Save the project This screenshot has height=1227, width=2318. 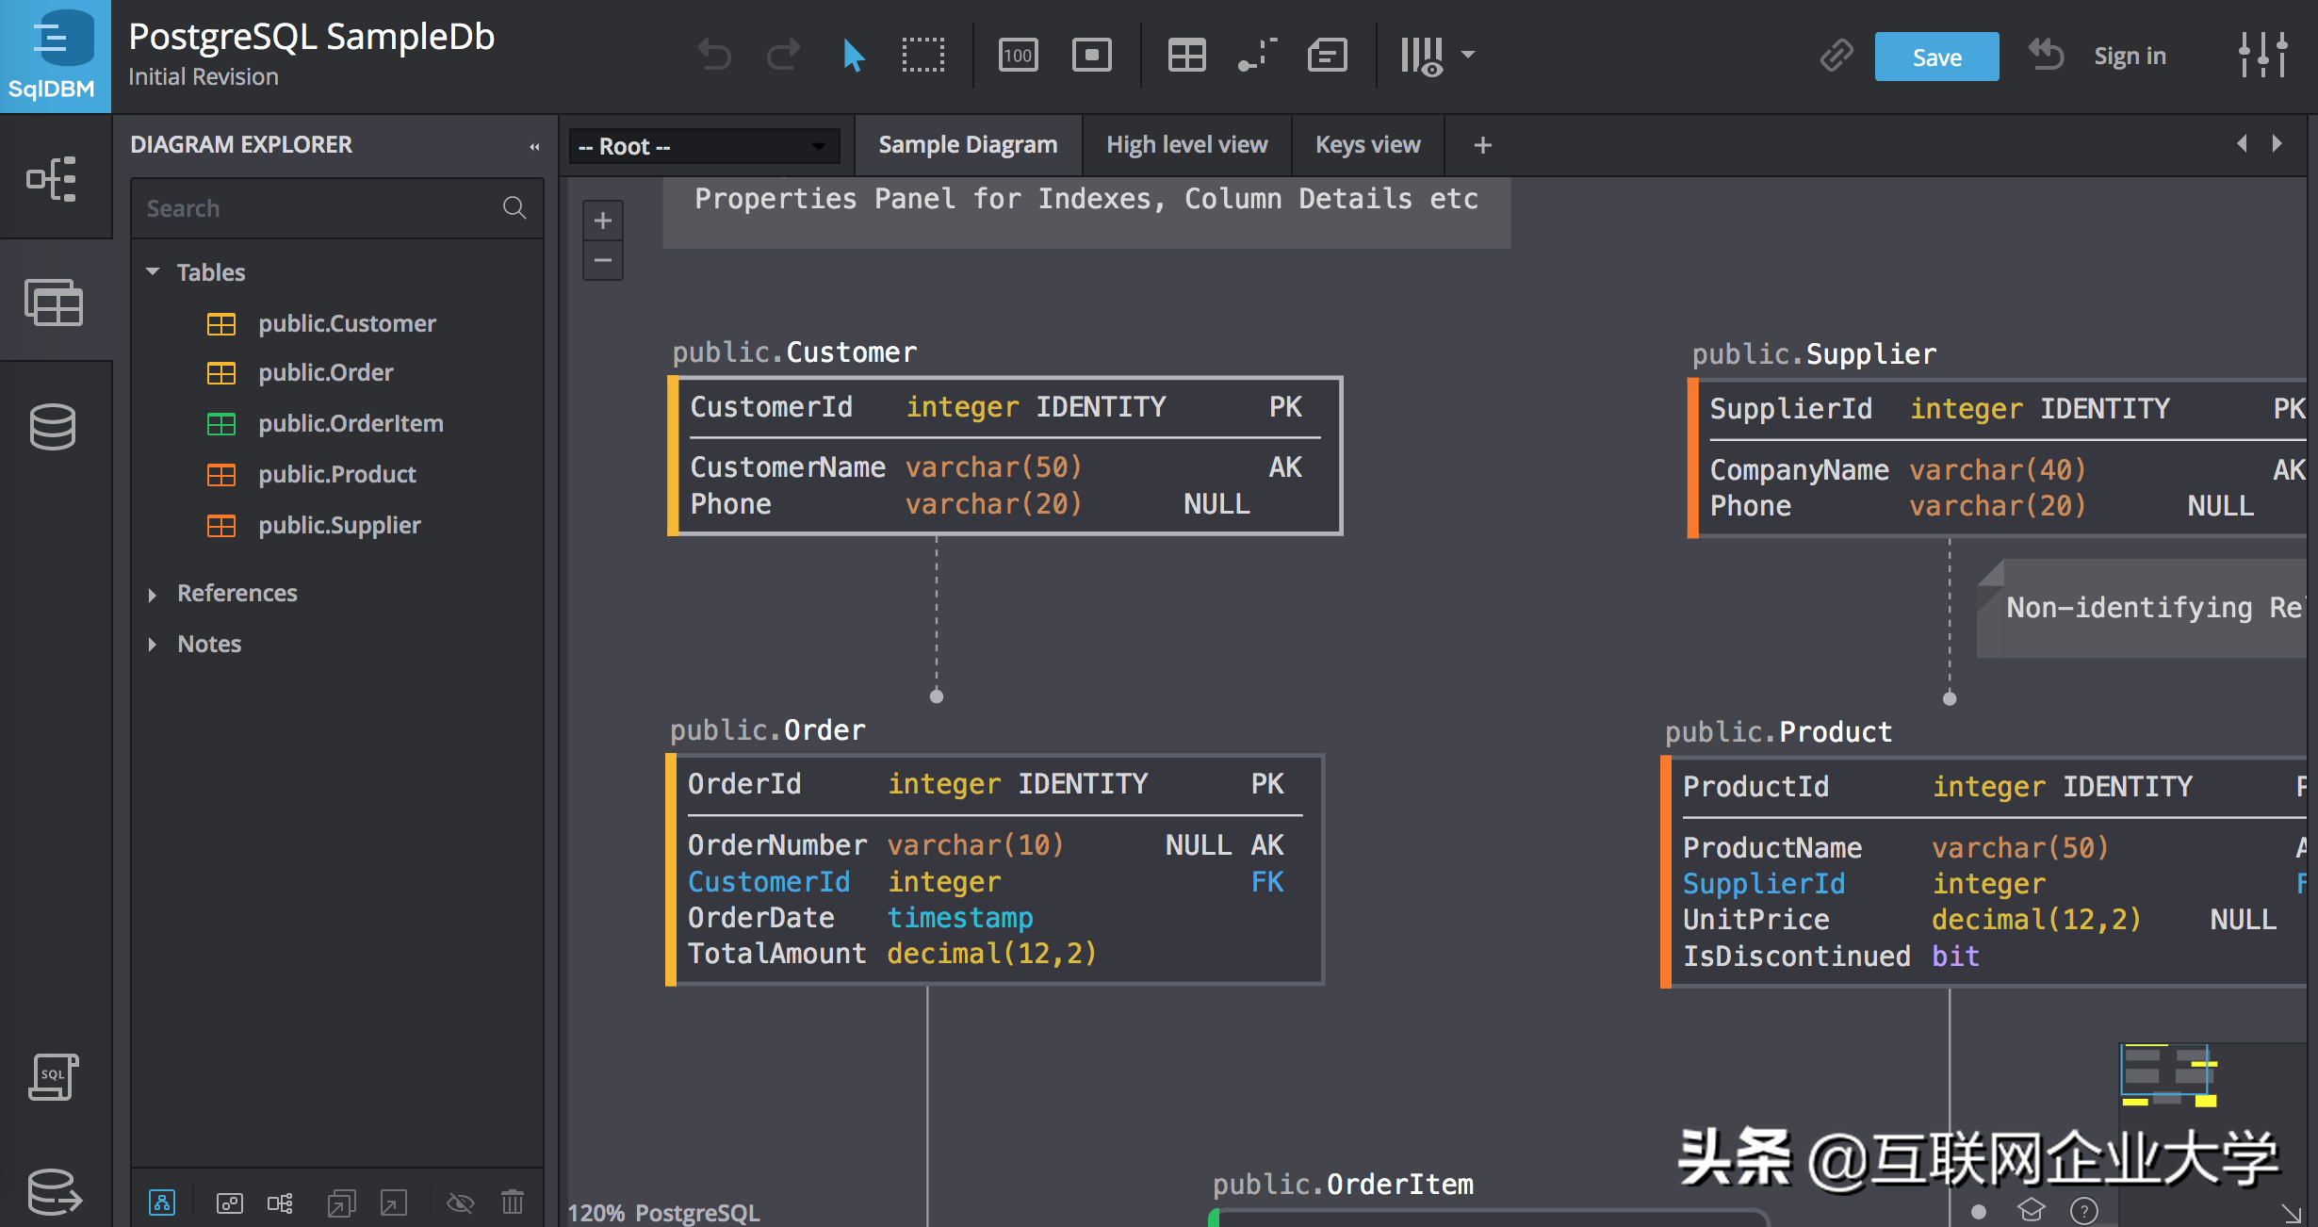coord(1936,57)
